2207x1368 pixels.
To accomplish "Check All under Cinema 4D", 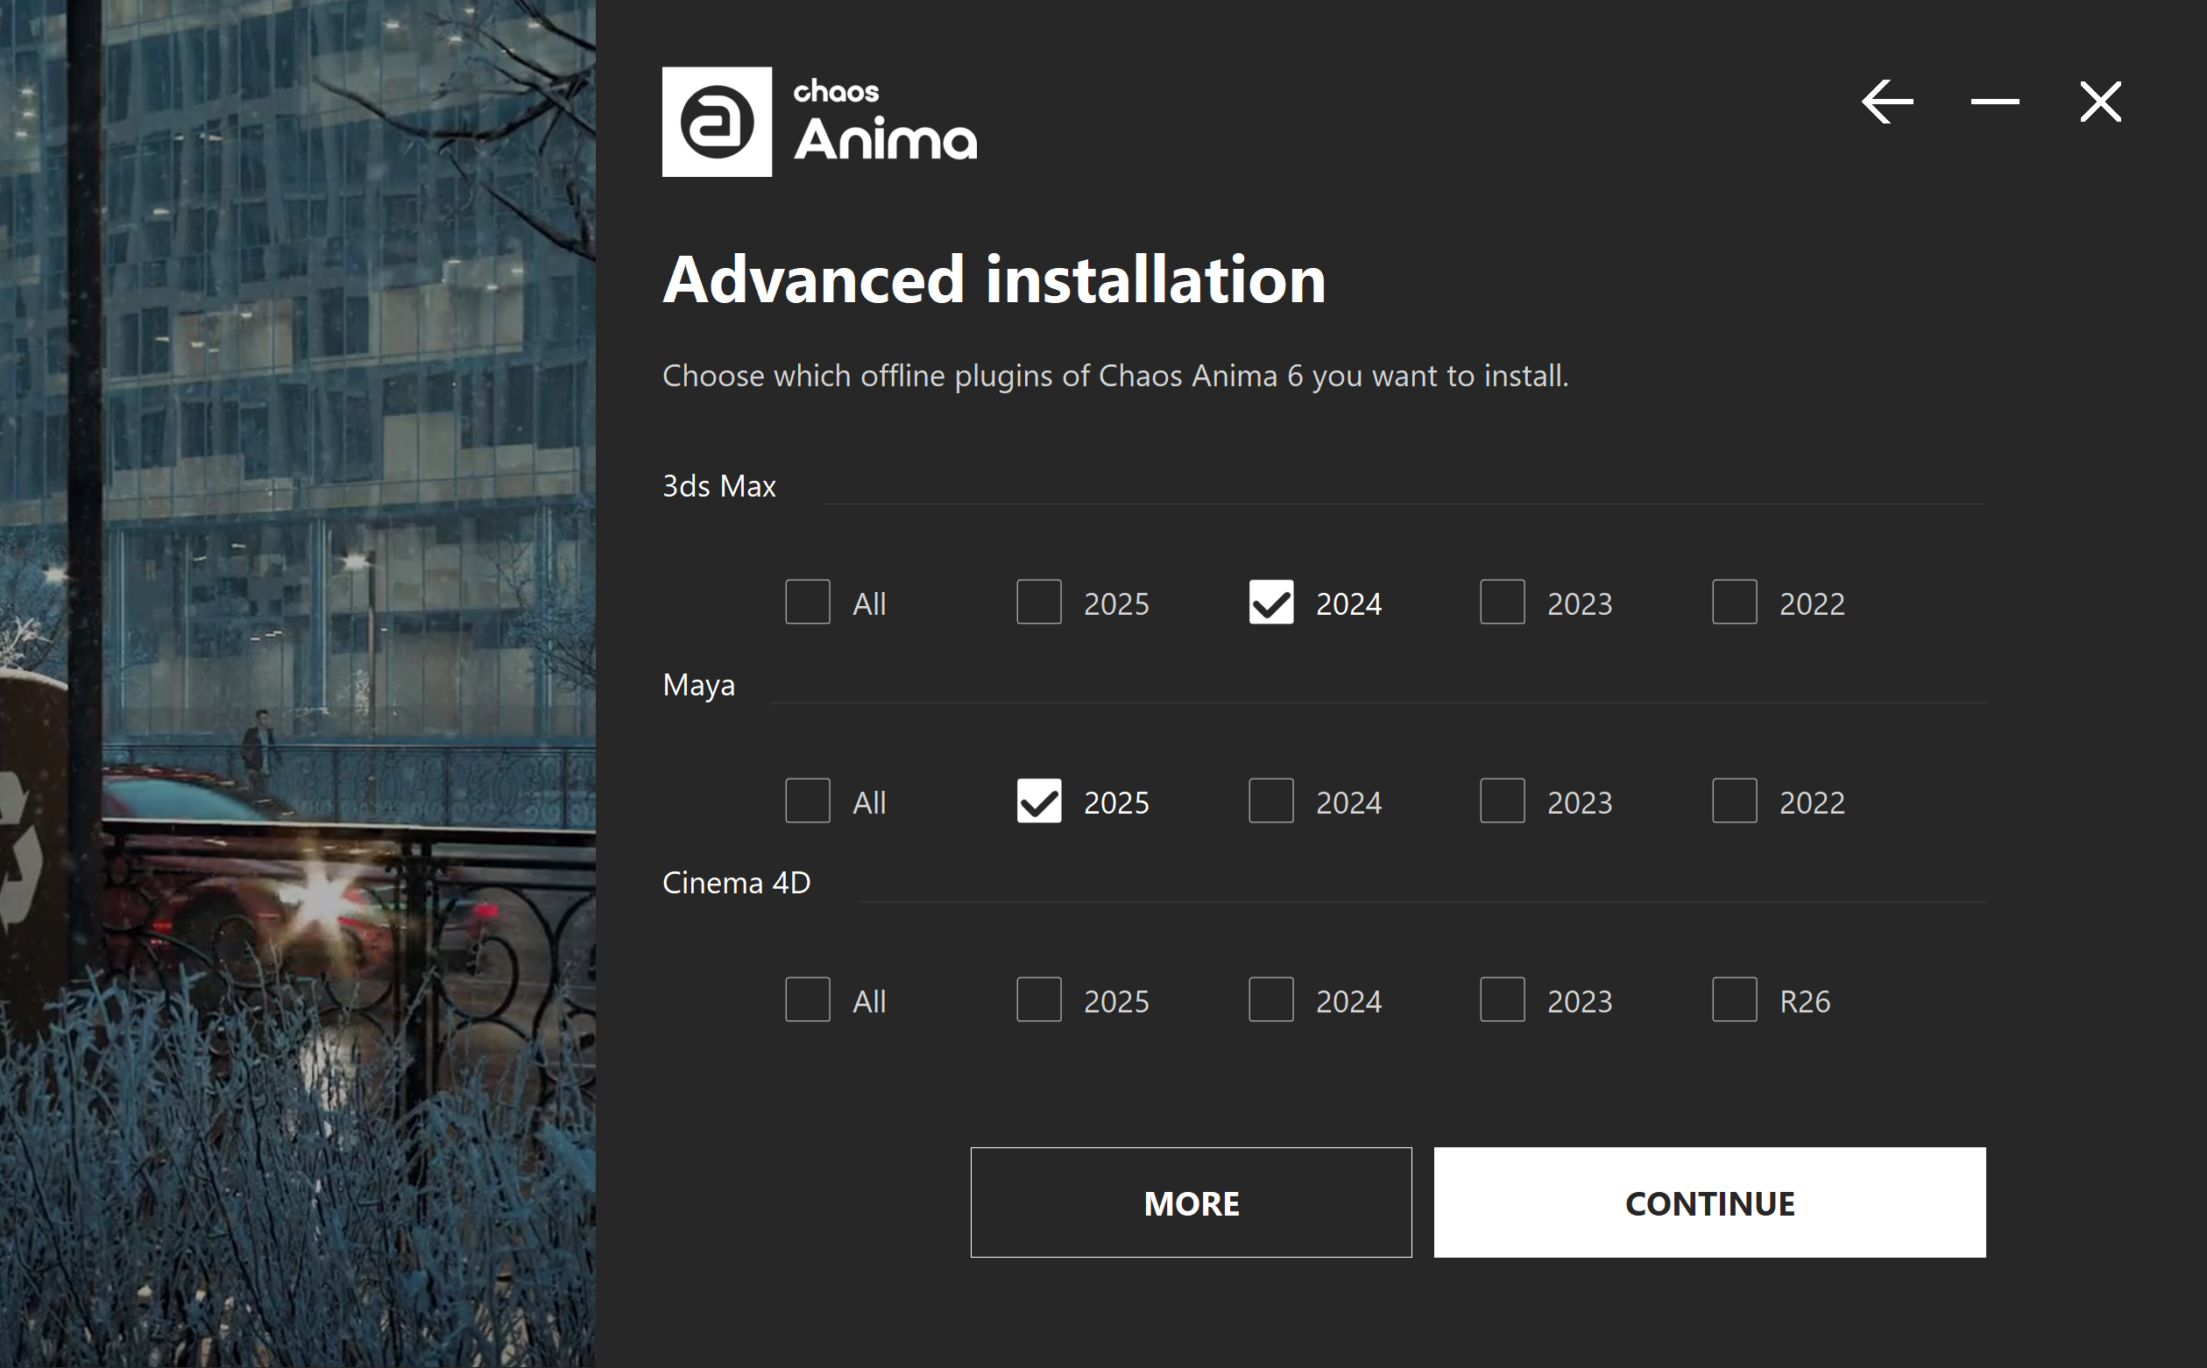I will click(807, 1000).
